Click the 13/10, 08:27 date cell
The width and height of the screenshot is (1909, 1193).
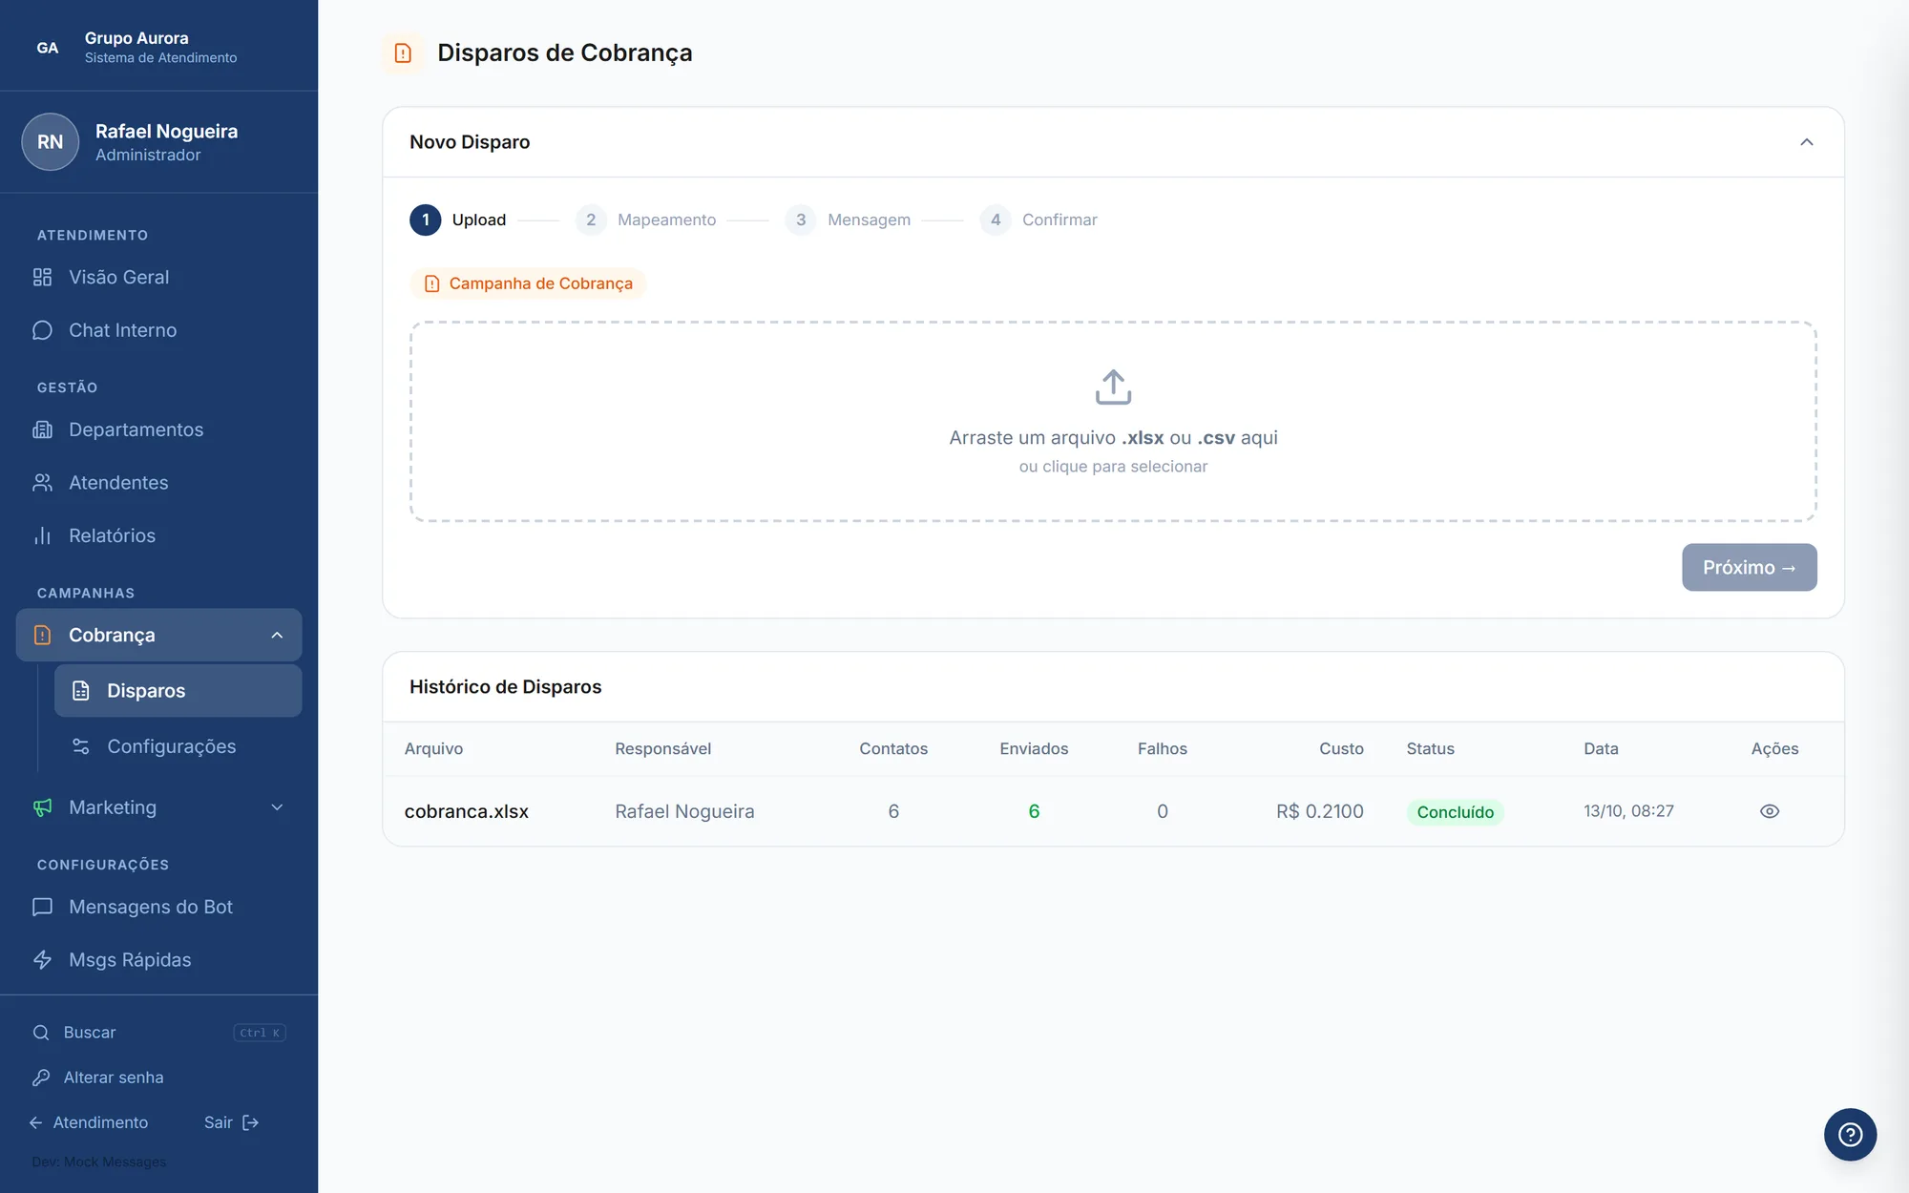1628,811
